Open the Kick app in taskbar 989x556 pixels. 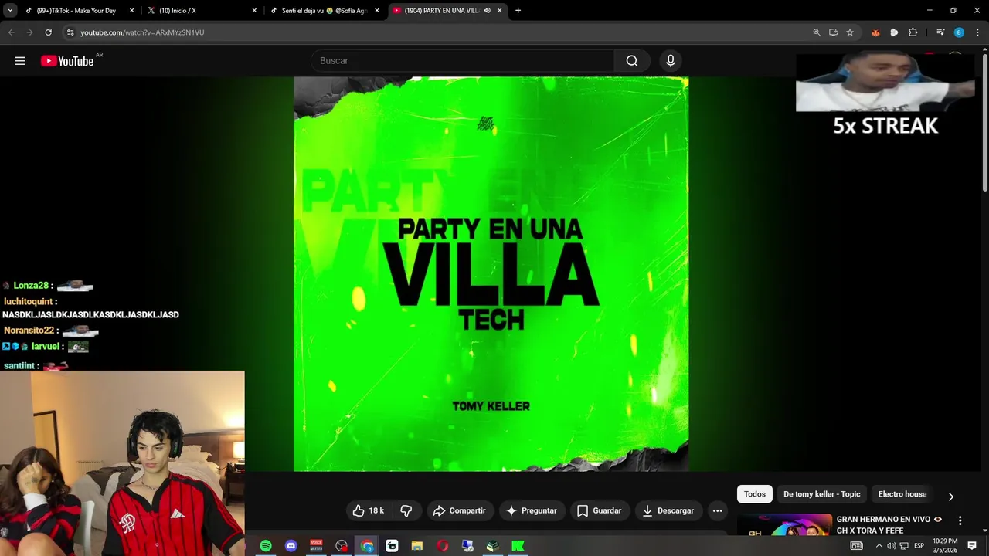518,546
